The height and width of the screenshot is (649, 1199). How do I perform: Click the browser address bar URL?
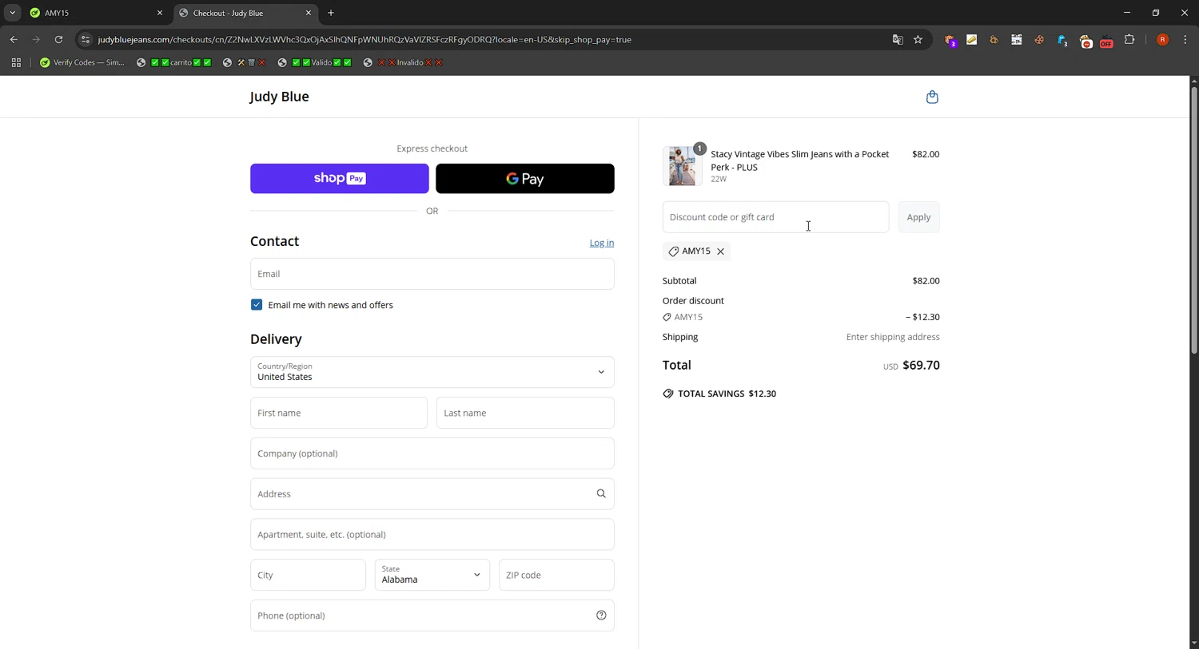tap(364, 40)
